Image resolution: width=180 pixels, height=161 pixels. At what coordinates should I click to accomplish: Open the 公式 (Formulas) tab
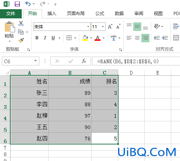[x=100, y=14]
